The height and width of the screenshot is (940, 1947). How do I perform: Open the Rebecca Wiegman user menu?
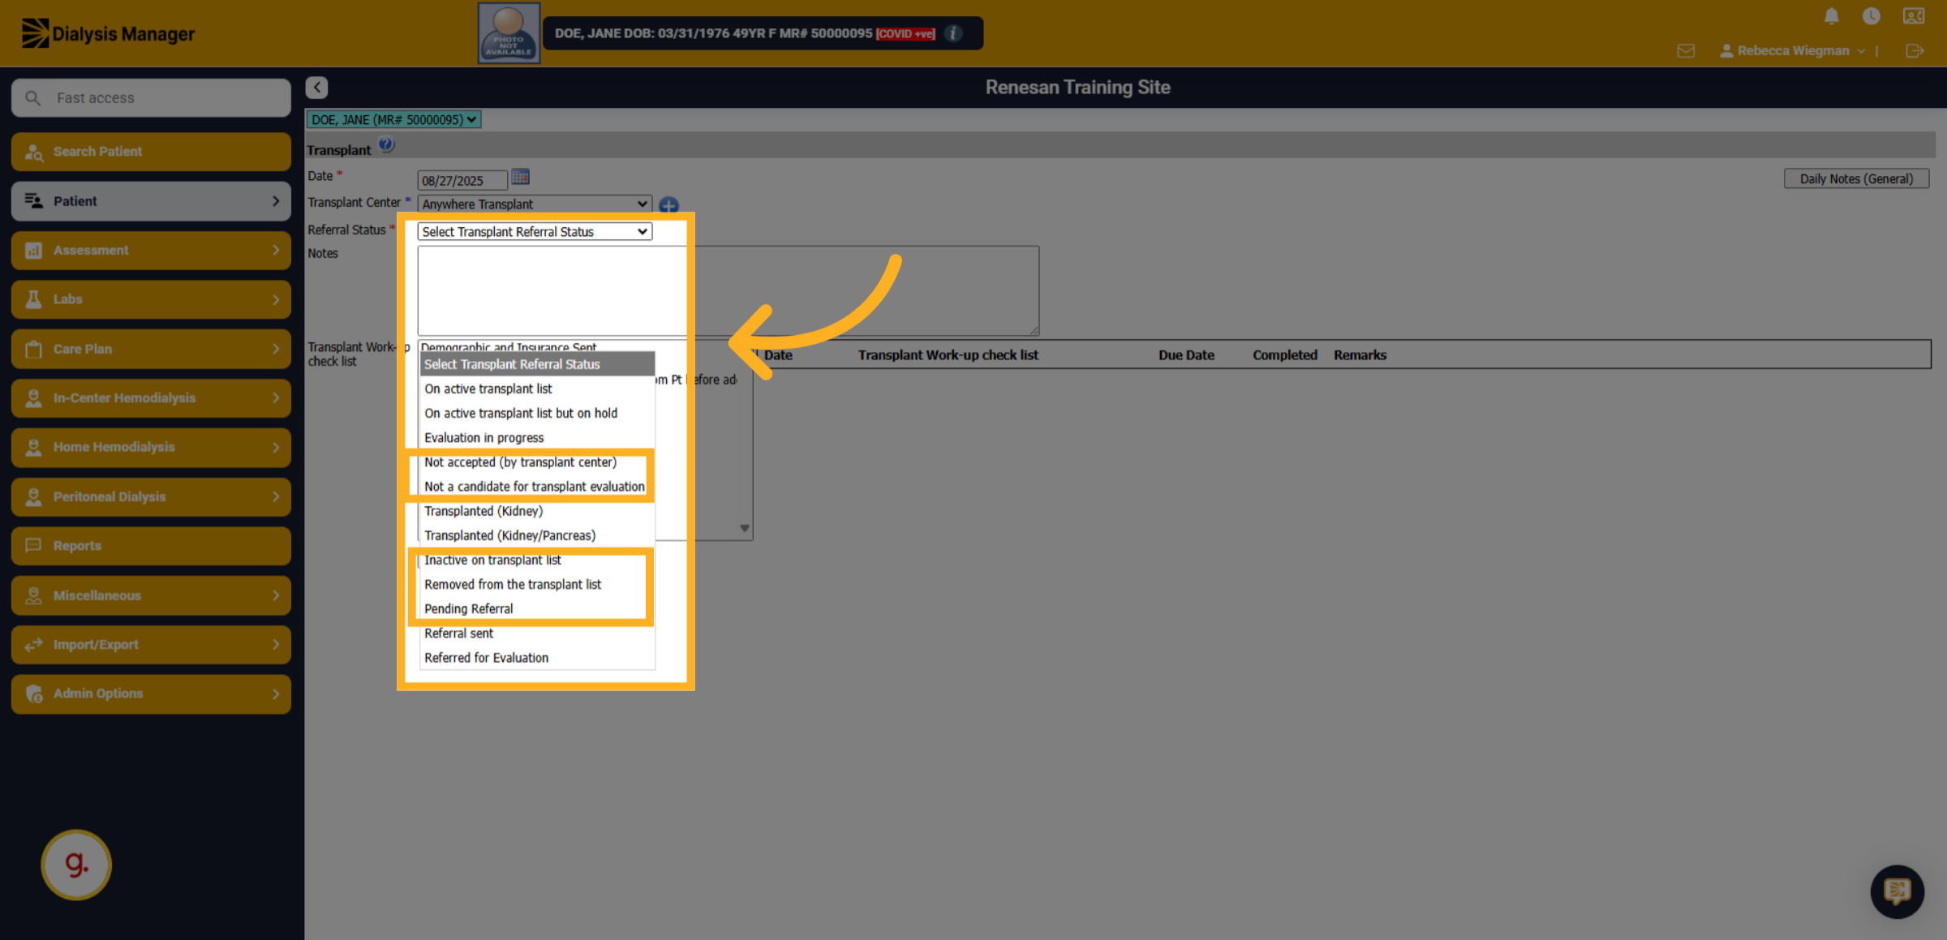[1793, 51]
